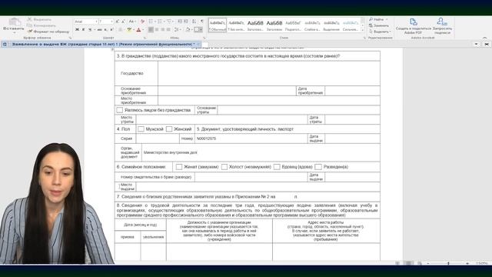Increase the paragraph indent

[186, 22]
